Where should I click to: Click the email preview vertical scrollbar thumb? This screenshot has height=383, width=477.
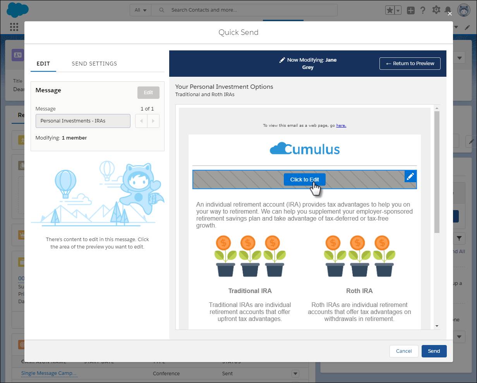[437, 172]
